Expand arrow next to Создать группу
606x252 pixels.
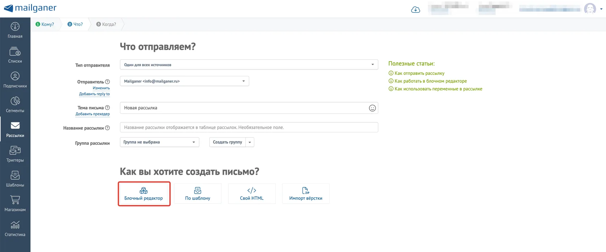coord(250,142)
